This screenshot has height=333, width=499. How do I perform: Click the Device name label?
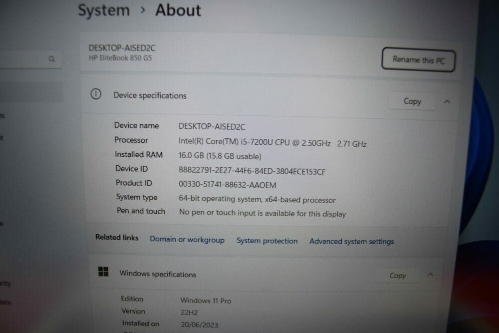pyautogui.click(x=136, y=125)
